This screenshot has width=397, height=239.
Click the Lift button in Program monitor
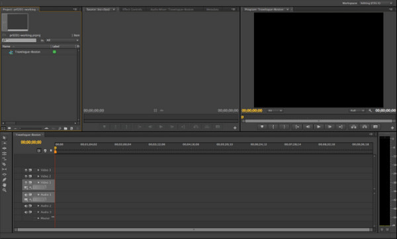[353, 126]
